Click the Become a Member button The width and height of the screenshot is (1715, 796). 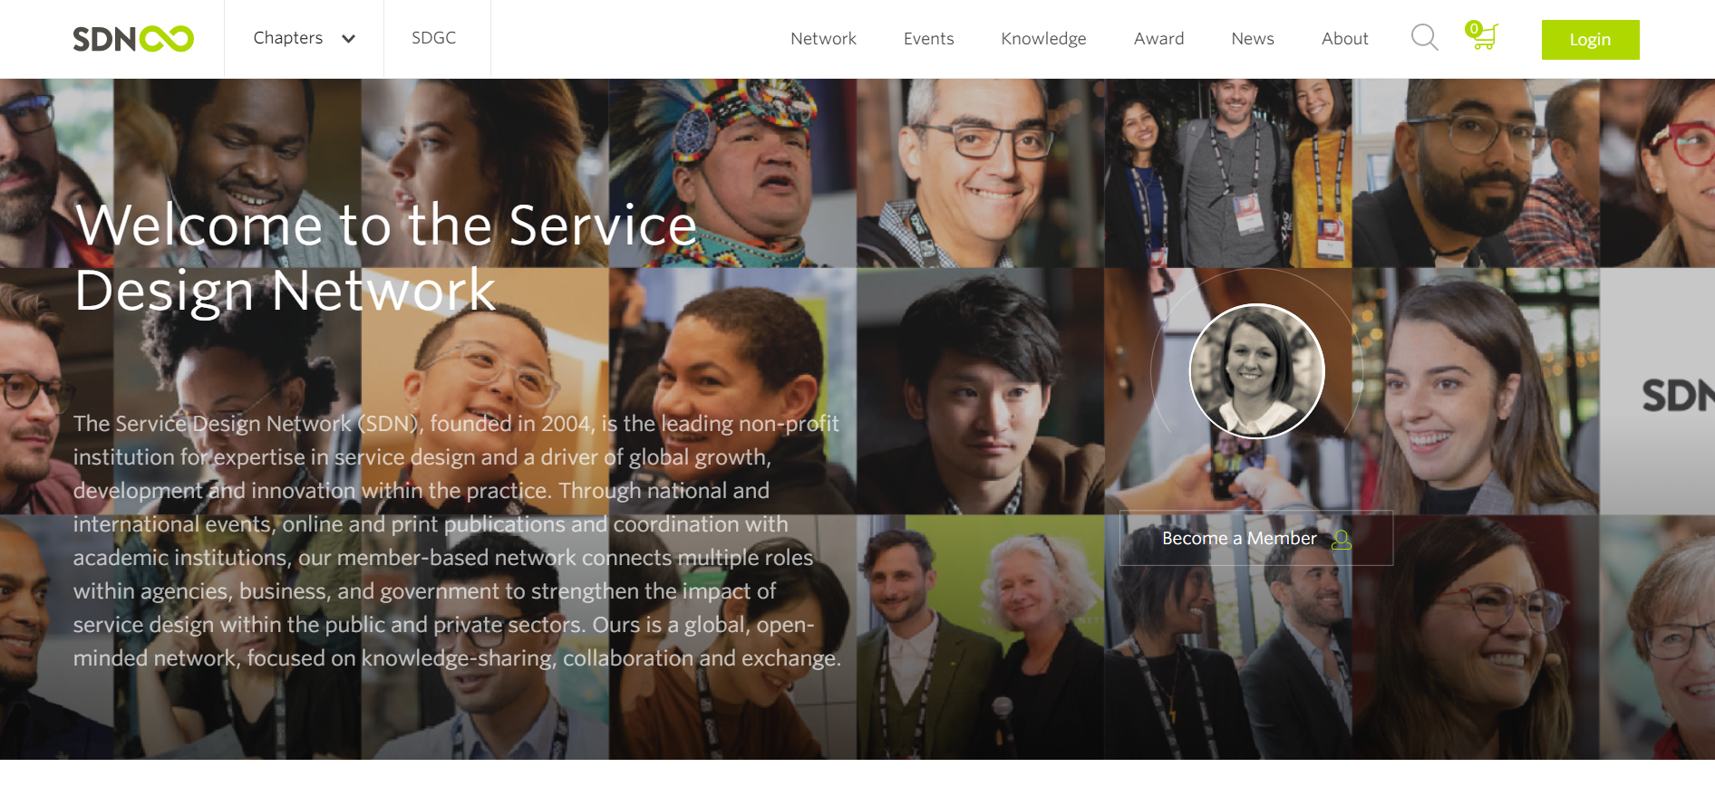pos(1255,539)
